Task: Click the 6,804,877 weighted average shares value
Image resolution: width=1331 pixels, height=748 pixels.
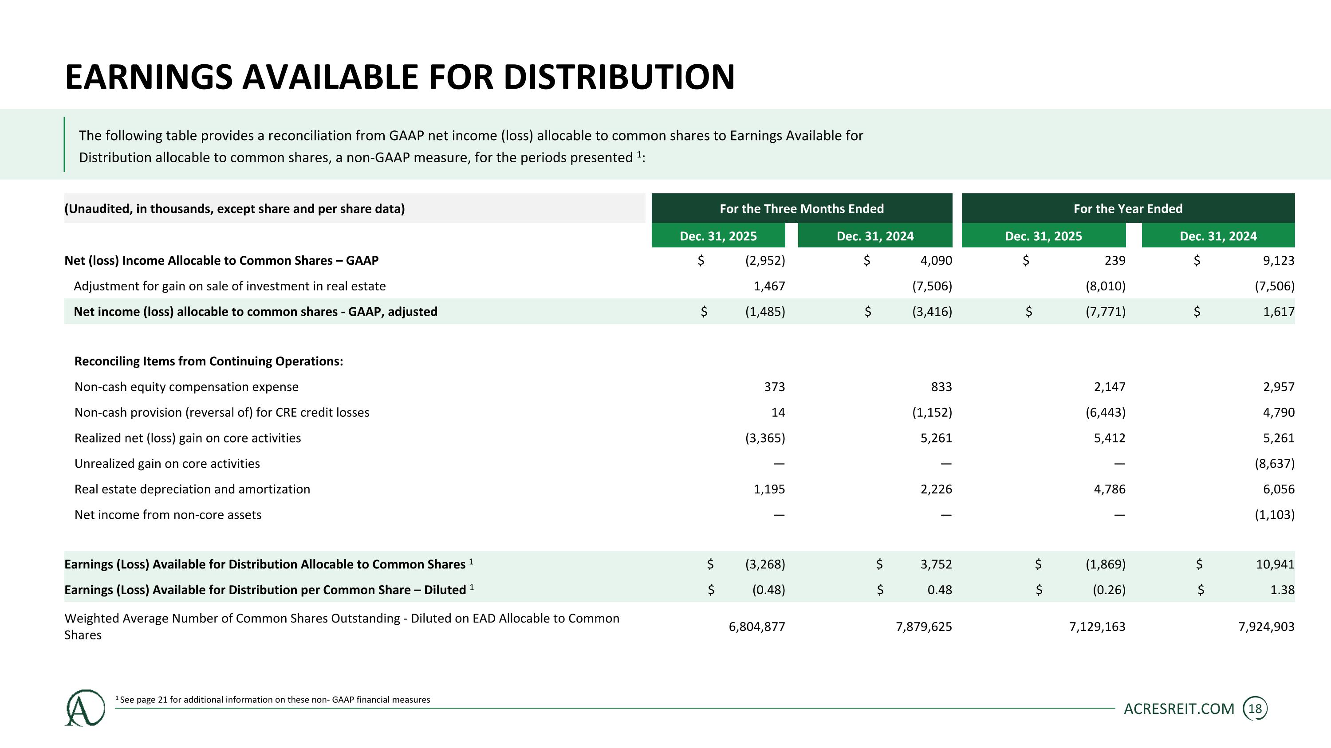Action: pyautogui.click(x=757, y=627)
